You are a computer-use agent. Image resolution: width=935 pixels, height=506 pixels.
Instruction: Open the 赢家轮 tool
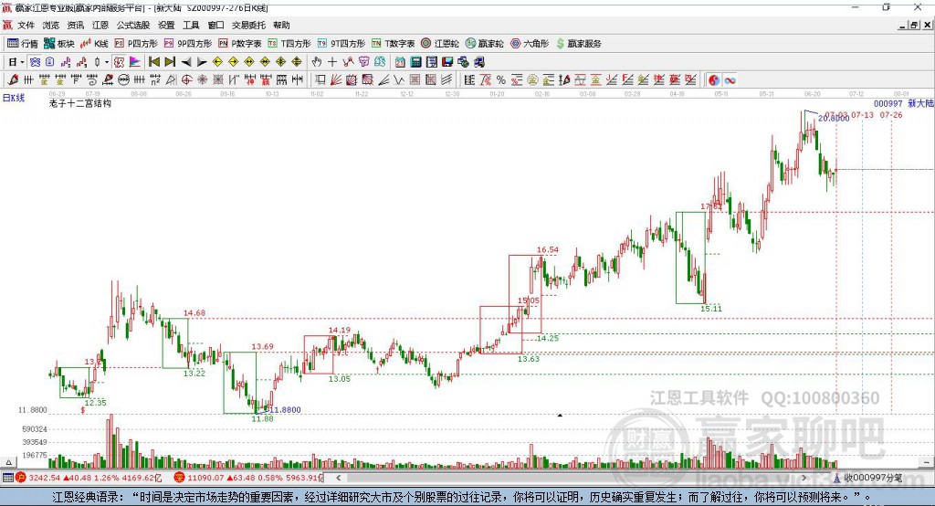(x=484, y=44)
